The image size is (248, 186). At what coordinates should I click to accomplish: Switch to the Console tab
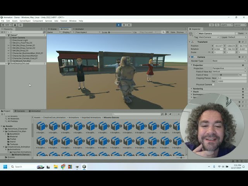coord(20,111)
